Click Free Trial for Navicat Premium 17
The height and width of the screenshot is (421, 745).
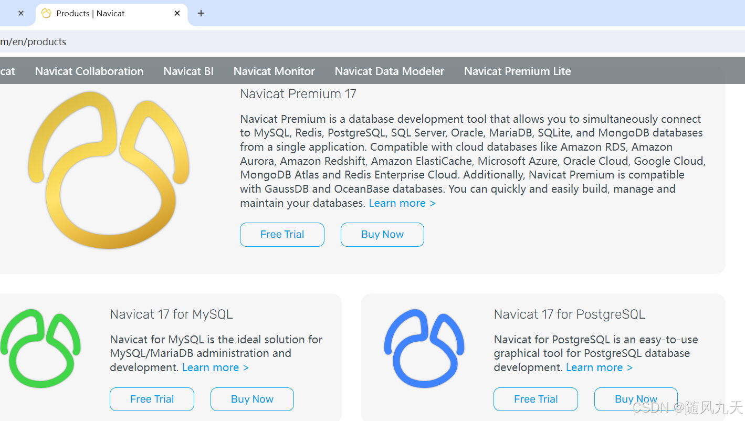pos(282,235)
